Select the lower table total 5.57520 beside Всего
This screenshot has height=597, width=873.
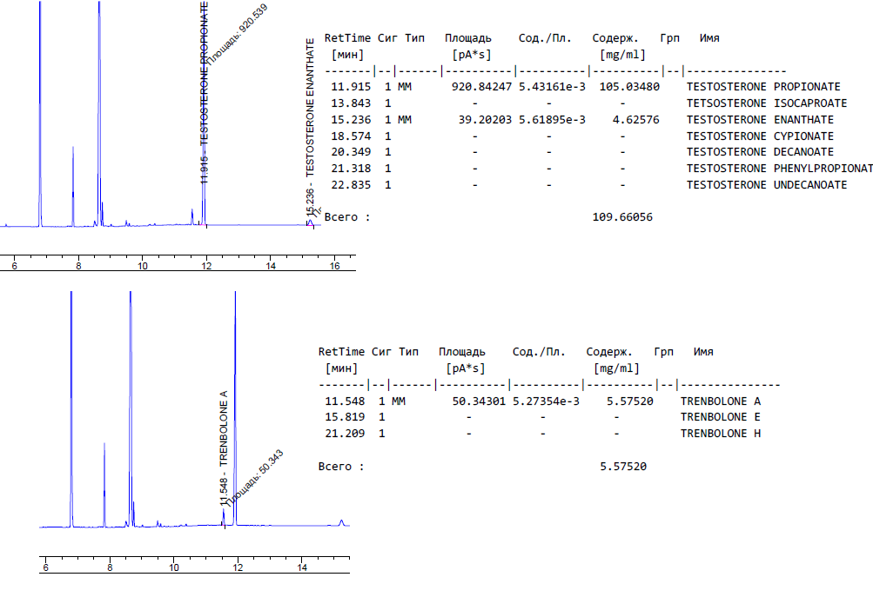pyautogui.click(x=623, y=467)
